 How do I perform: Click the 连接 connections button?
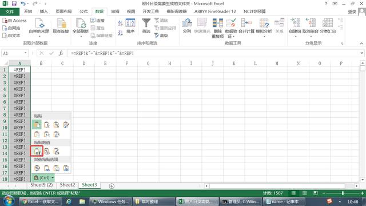pyautogui.click(x=98, y=21)
